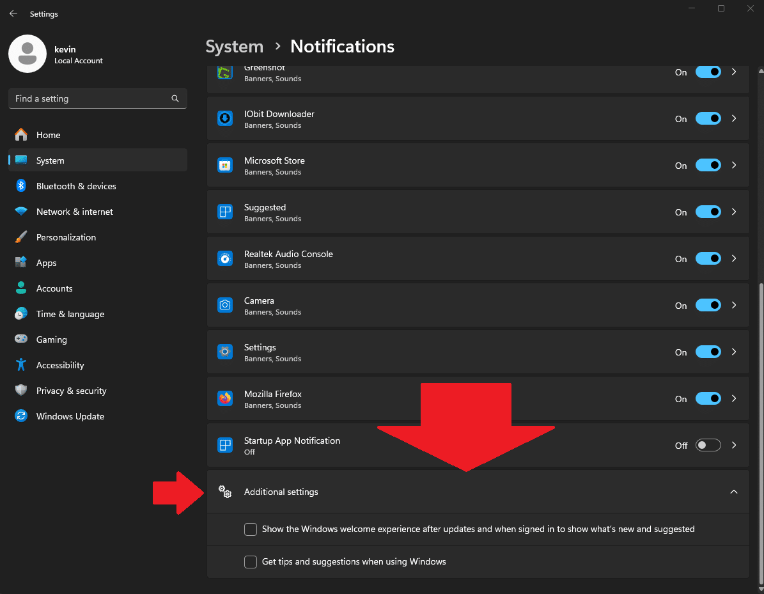Click the Greenshot app icon
Screen dimensions: 764x594
(x=224, y=73)
